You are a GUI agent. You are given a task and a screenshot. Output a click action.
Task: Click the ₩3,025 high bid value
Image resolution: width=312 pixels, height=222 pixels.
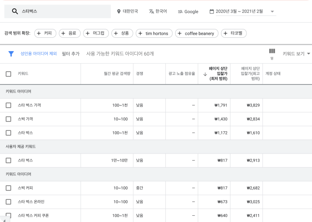point(253,202)
